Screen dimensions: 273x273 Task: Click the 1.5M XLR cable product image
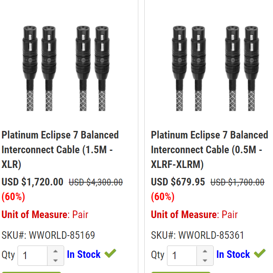click(66, 68)
